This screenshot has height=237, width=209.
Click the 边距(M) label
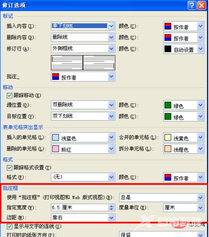point(16,218)
